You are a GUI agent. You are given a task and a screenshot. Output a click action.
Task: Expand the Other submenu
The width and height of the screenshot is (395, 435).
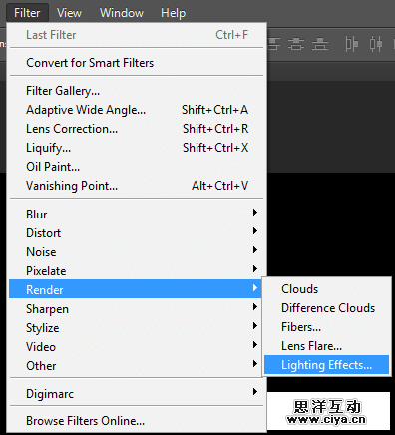[x=137, y=366]
